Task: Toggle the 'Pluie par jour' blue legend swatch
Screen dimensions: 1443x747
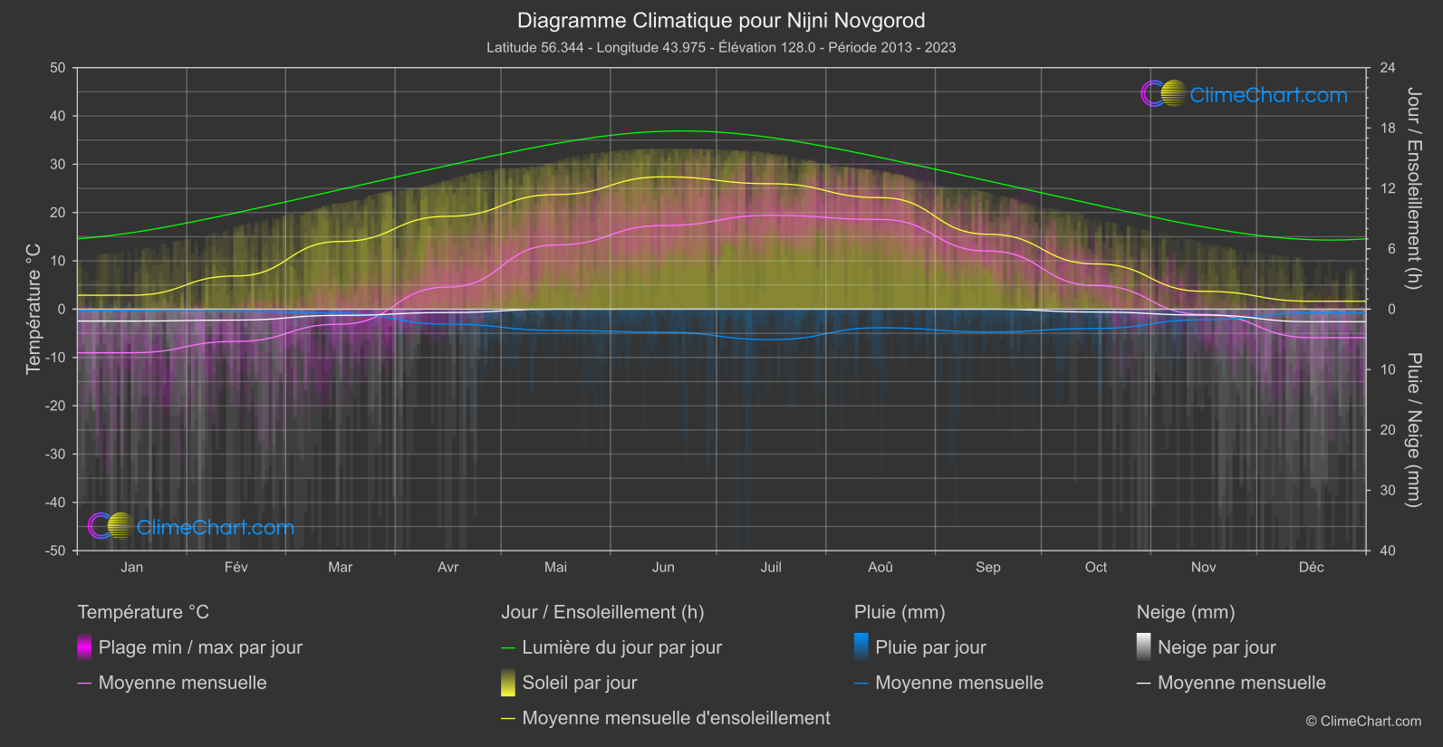Action: [x=861, y=647]
